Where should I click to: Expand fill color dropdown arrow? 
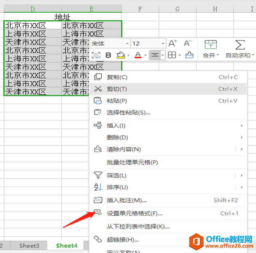(128, 55)
